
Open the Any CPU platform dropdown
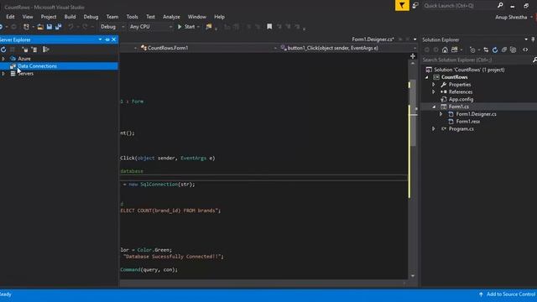coord(170,27)
